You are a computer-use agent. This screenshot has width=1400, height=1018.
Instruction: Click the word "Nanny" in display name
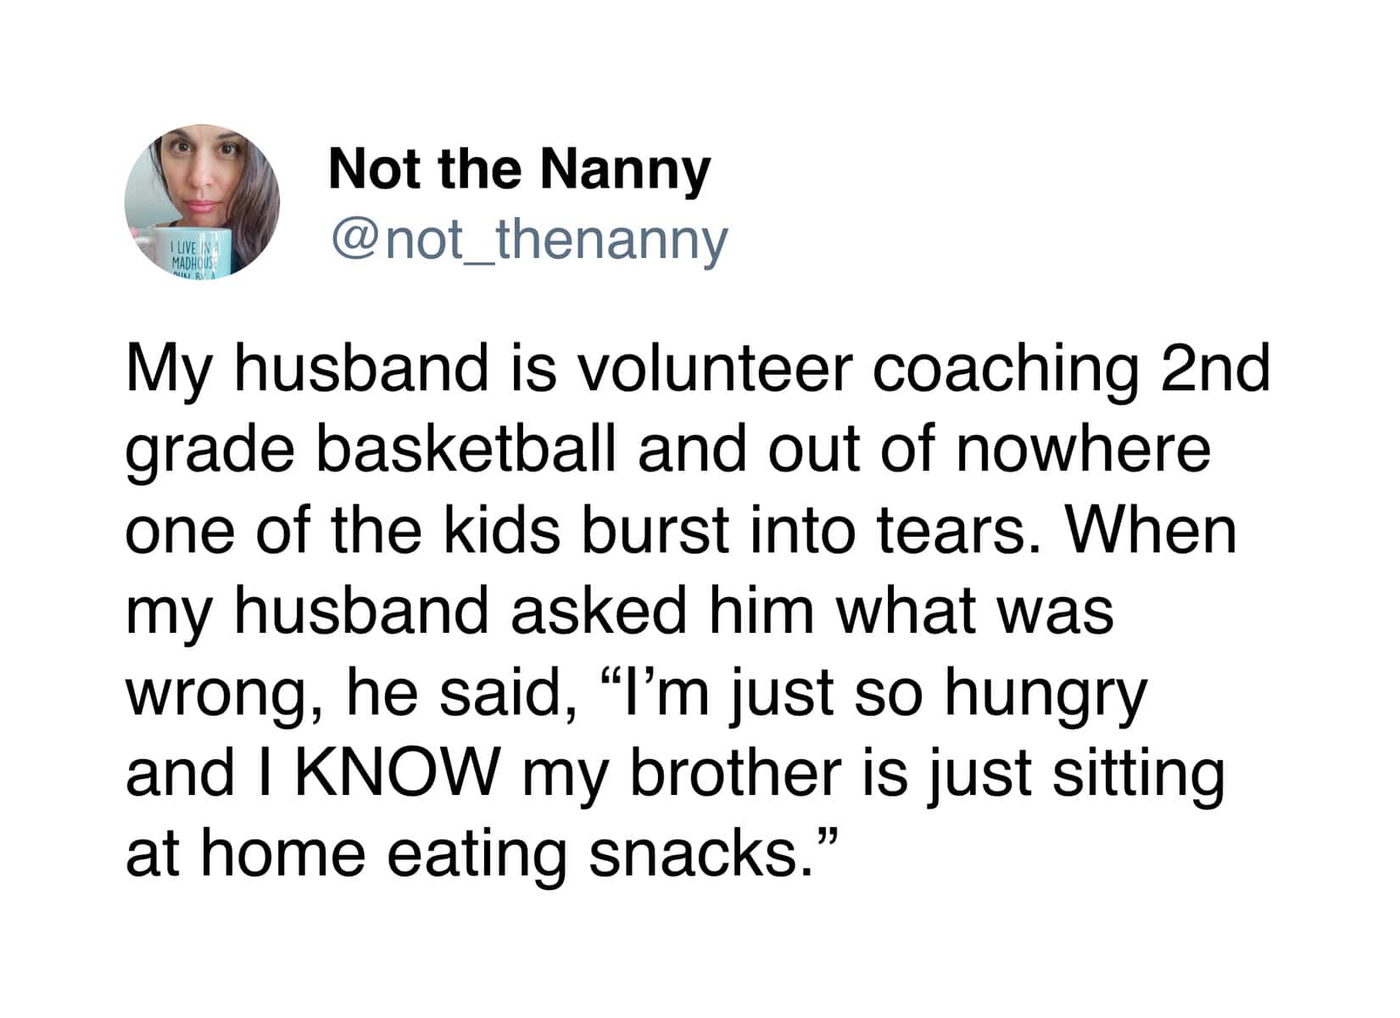[625, 169]
